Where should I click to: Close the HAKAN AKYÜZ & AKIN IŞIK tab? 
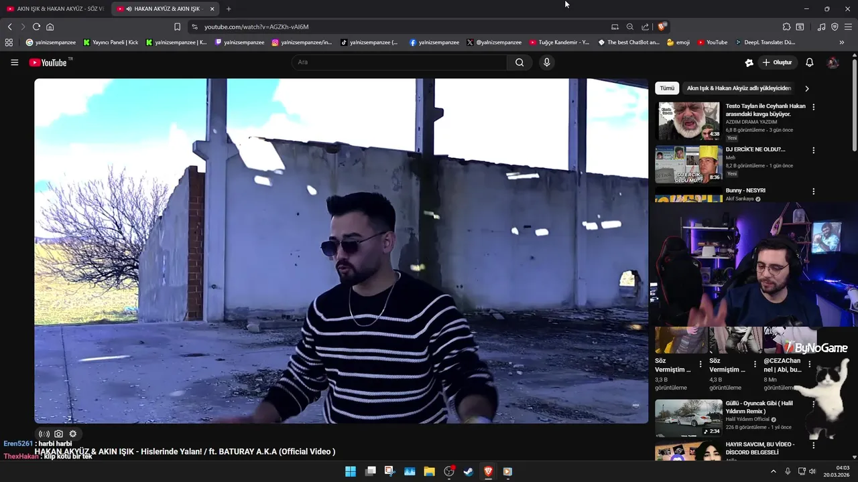tap(212, 9)
